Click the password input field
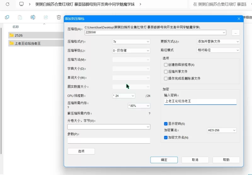Viewport: 252px width, 175px height. coord(200,101)
